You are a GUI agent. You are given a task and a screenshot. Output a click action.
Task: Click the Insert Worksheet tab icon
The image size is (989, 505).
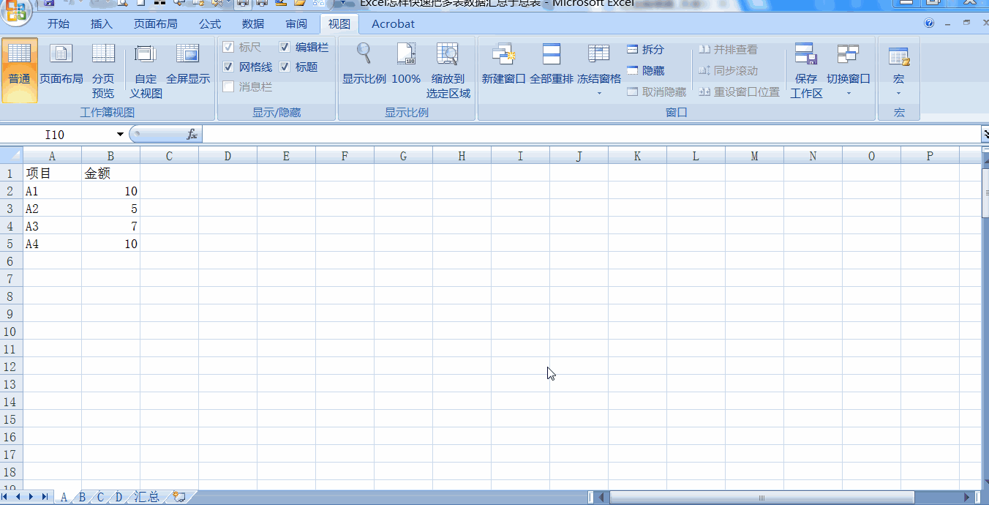click(179, 497)
